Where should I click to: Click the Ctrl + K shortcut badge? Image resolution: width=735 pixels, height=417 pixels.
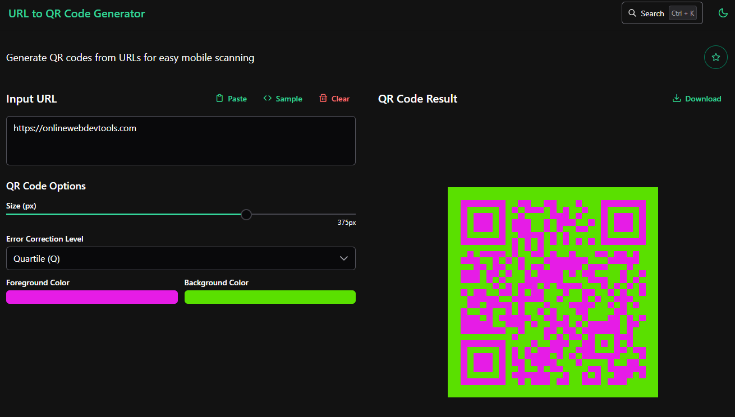pyautogui.click(x=683, y=13)
